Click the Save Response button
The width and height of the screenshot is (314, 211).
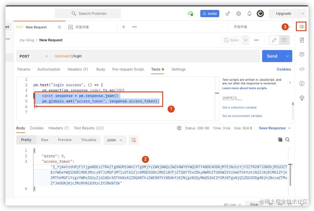(x=274, y=128)
